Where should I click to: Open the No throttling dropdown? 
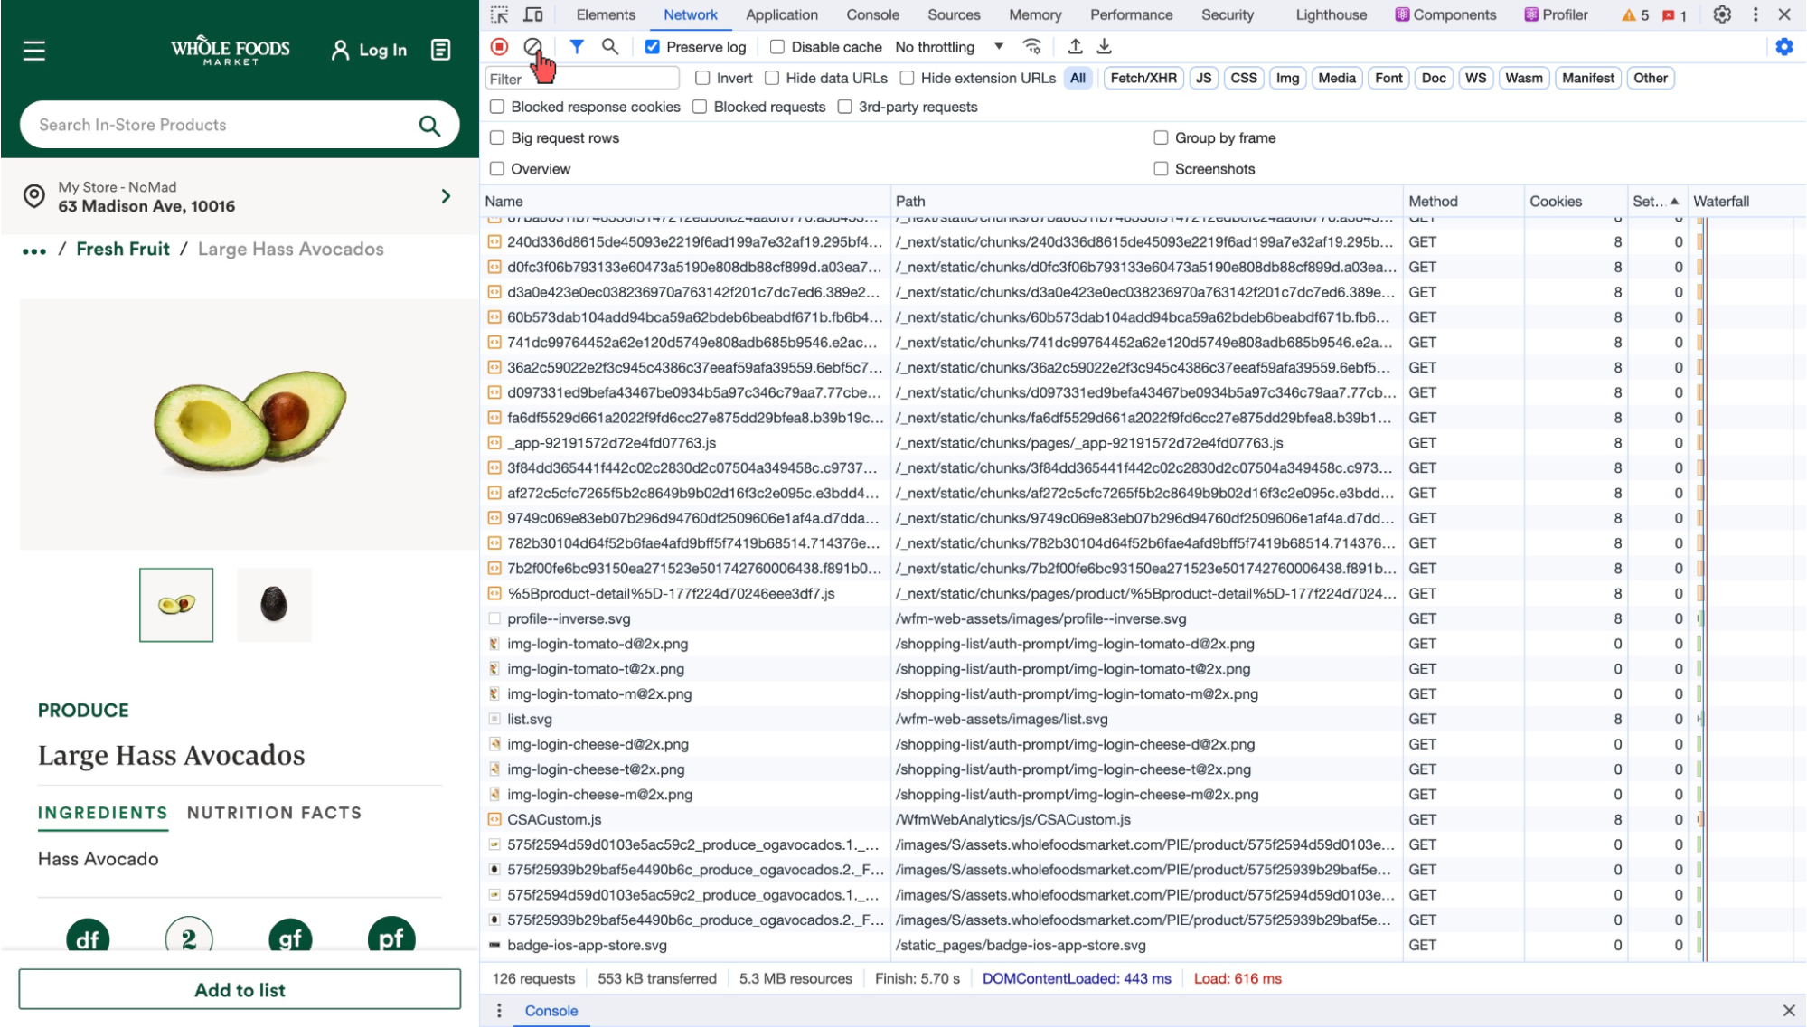pos(946,46)
